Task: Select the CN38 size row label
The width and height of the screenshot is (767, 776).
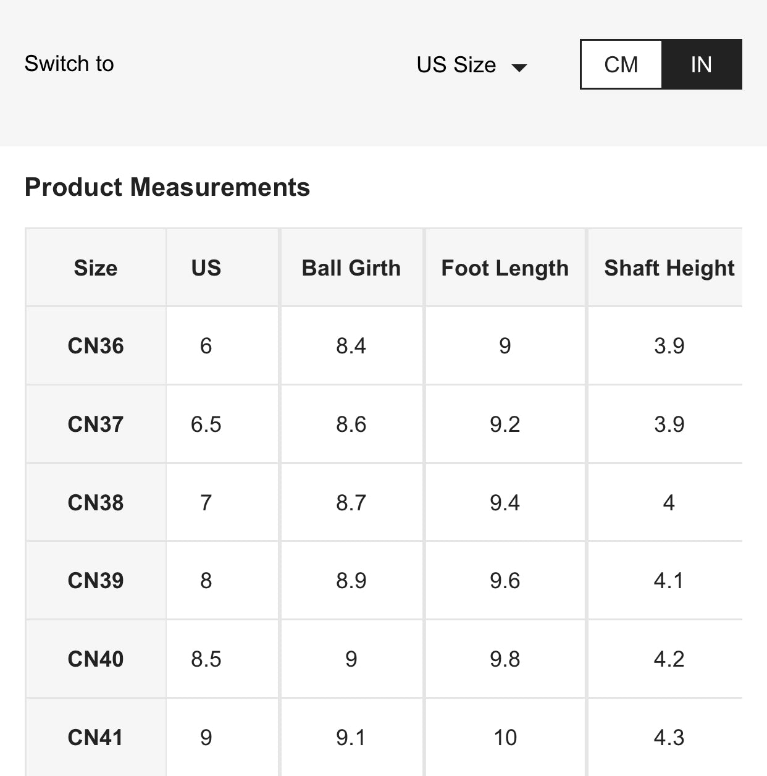Action: 96,503
